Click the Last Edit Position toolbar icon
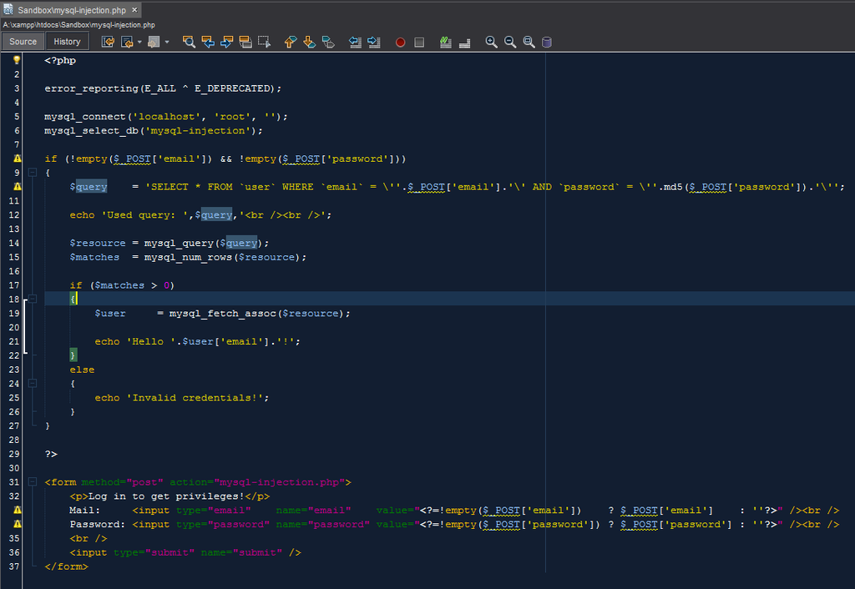Viewport: 855px width, 589px height. (x=109, y=41)
